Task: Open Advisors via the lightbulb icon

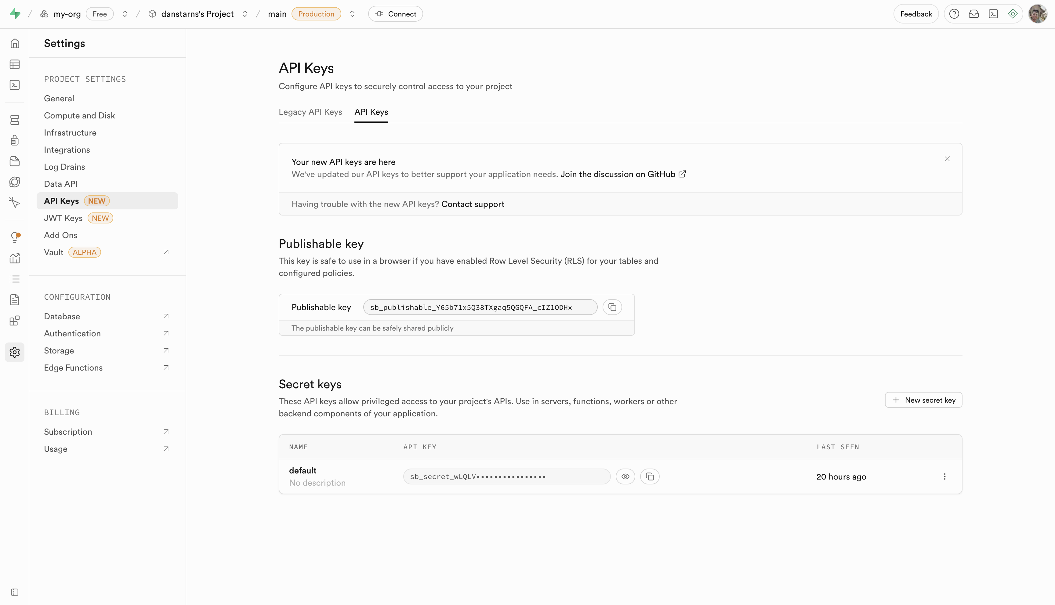Action: click(x=15, y=237)
